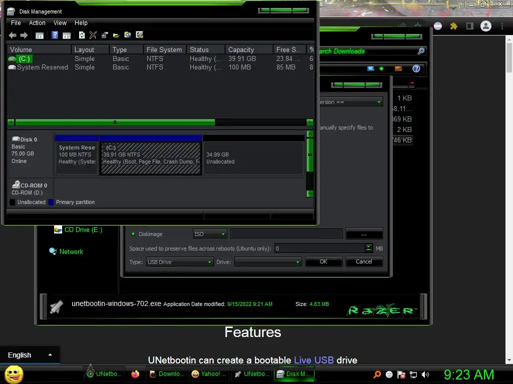Open the View menu

(x=60, y=23)
